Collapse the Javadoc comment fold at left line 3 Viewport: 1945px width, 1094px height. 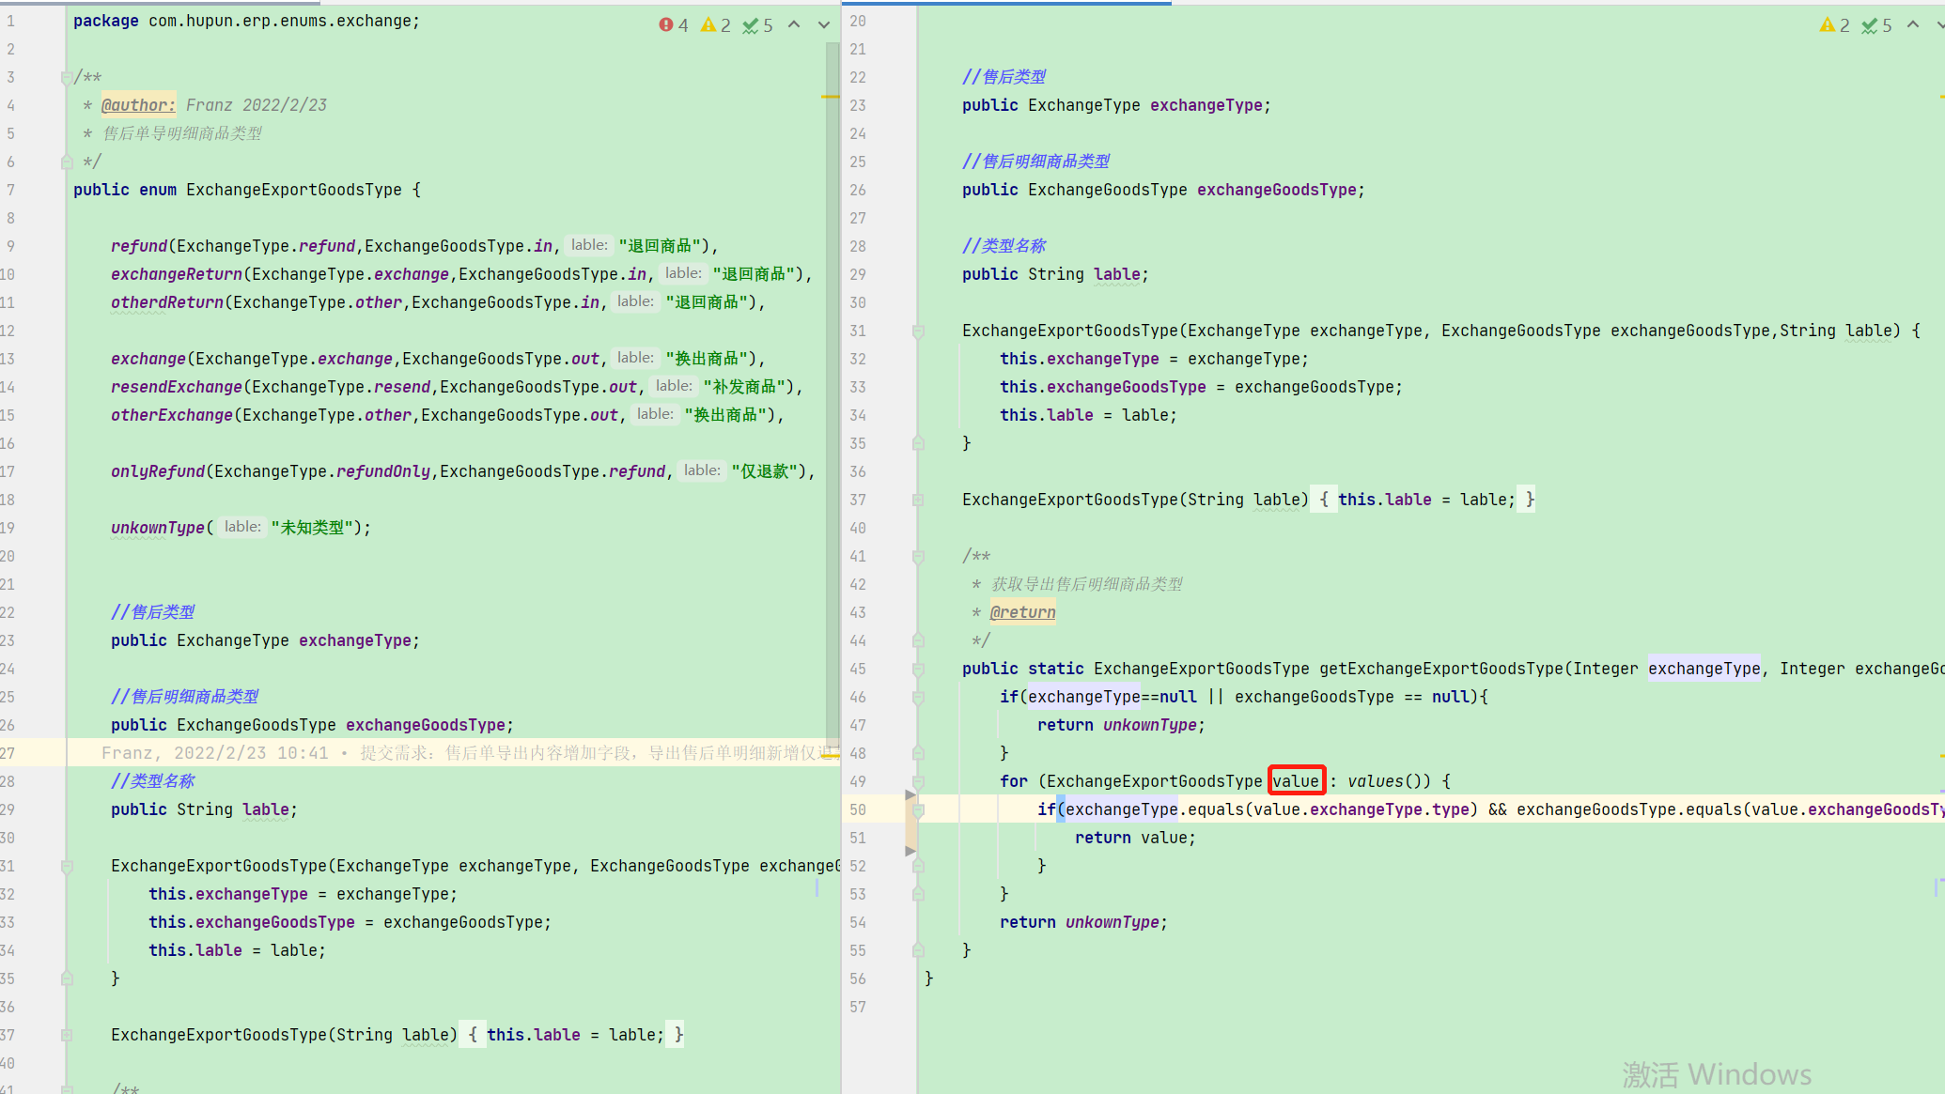coord(67,78)
